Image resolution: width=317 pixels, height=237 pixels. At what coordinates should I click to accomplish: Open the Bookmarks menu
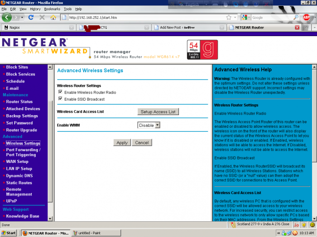pos(52,9)
